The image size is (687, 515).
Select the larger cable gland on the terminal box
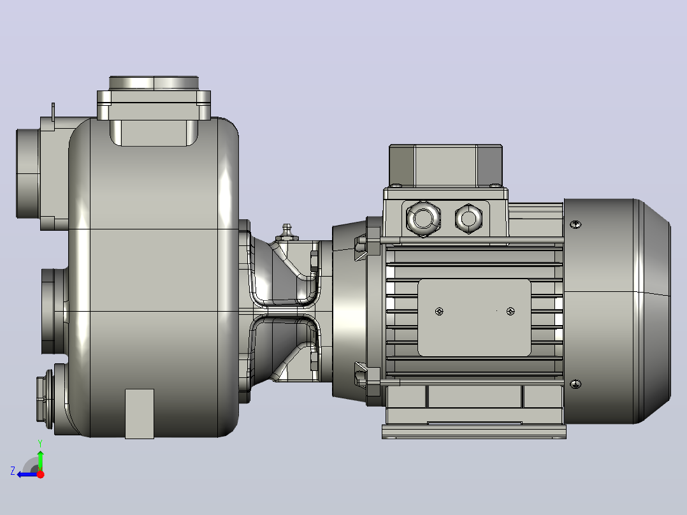coord(423,218)
